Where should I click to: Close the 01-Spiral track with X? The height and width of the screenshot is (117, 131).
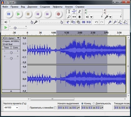click(3, 38)
